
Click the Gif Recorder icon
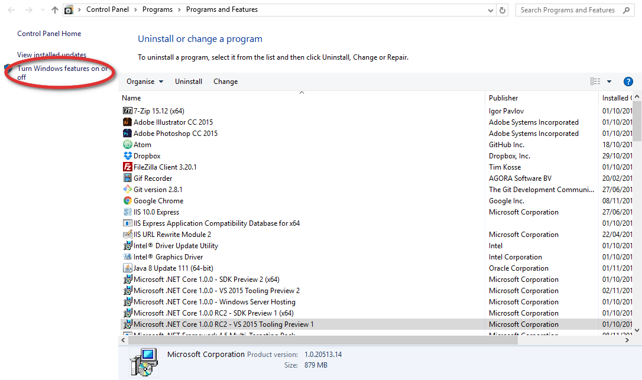coord(127,178)
